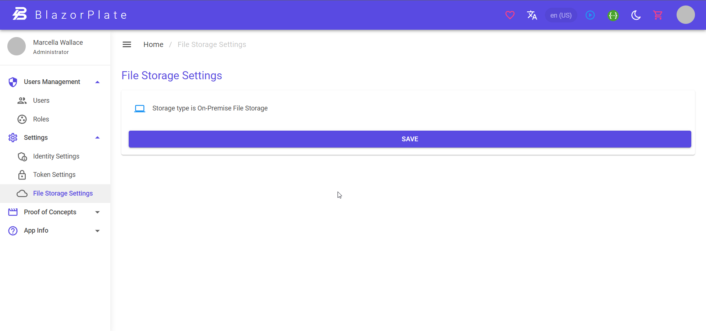Go to Home via the breadcrumb link
The image size is (706, 331).
coord(153,44)
